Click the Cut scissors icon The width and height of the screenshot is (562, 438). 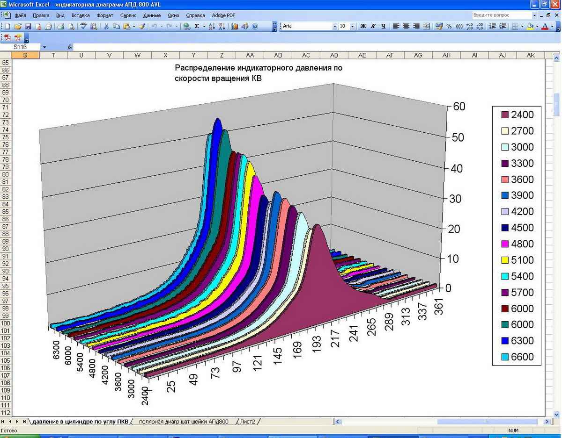click(x=106, y=27)
